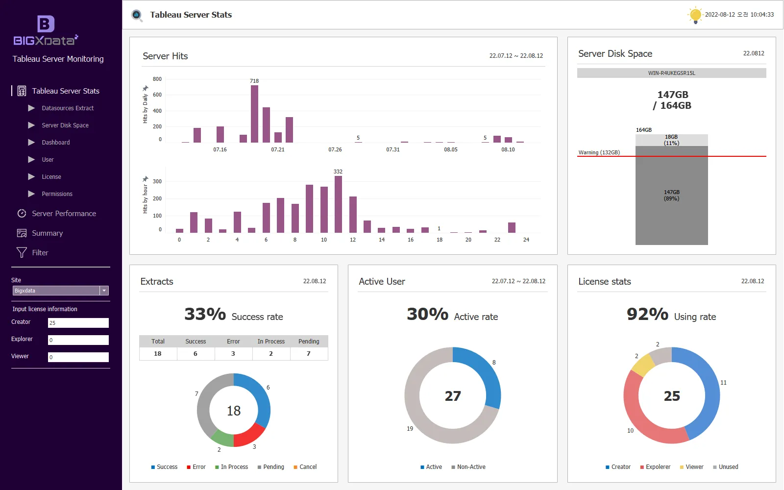Screen dimensions: 784x490
Task: Click the lightbulb icon beside the timestamp
Action: click(x=695, y=15)
